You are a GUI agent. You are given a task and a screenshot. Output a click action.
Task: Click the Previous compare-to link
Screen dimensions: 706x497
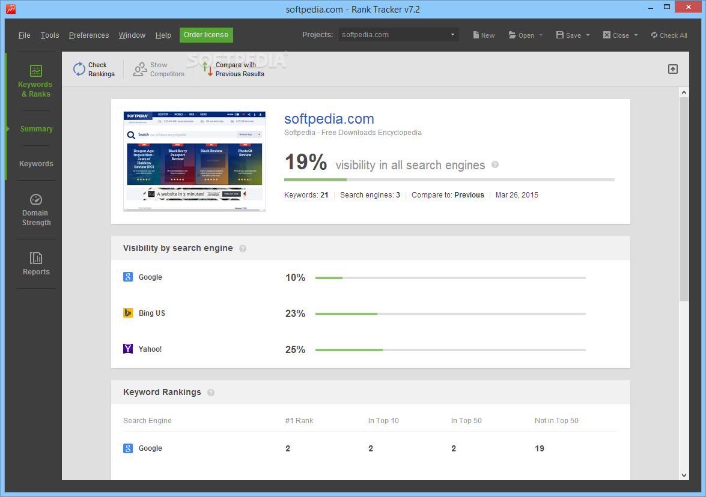click(469, 194)
